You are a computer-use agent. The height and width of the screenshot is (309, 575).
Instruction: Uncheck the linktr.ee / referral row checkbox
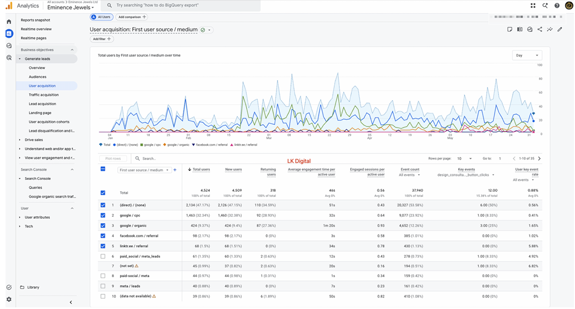102,246
